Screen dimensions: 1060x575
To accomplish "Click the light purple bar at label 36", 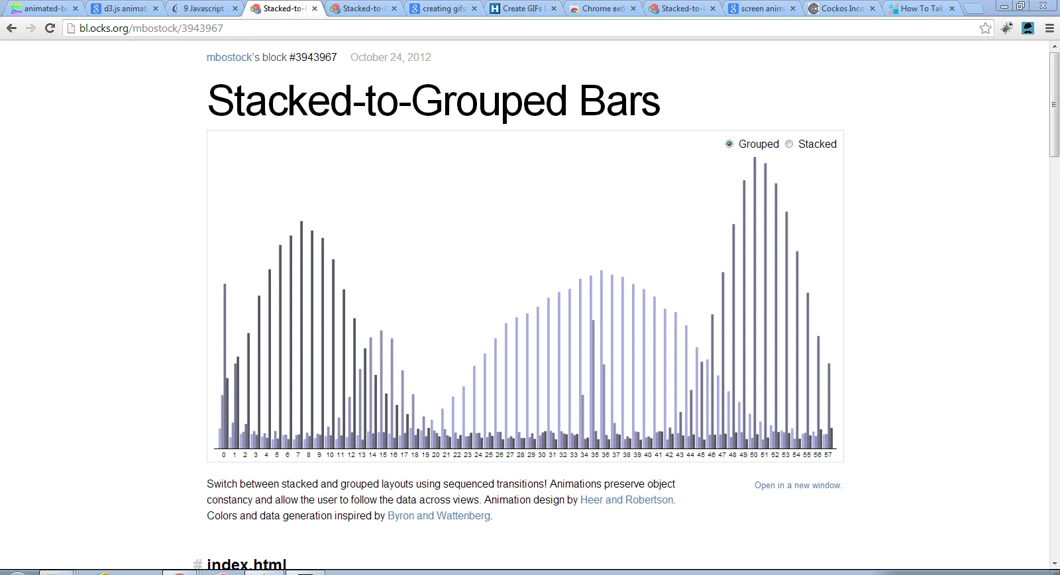I will [602, 359].
